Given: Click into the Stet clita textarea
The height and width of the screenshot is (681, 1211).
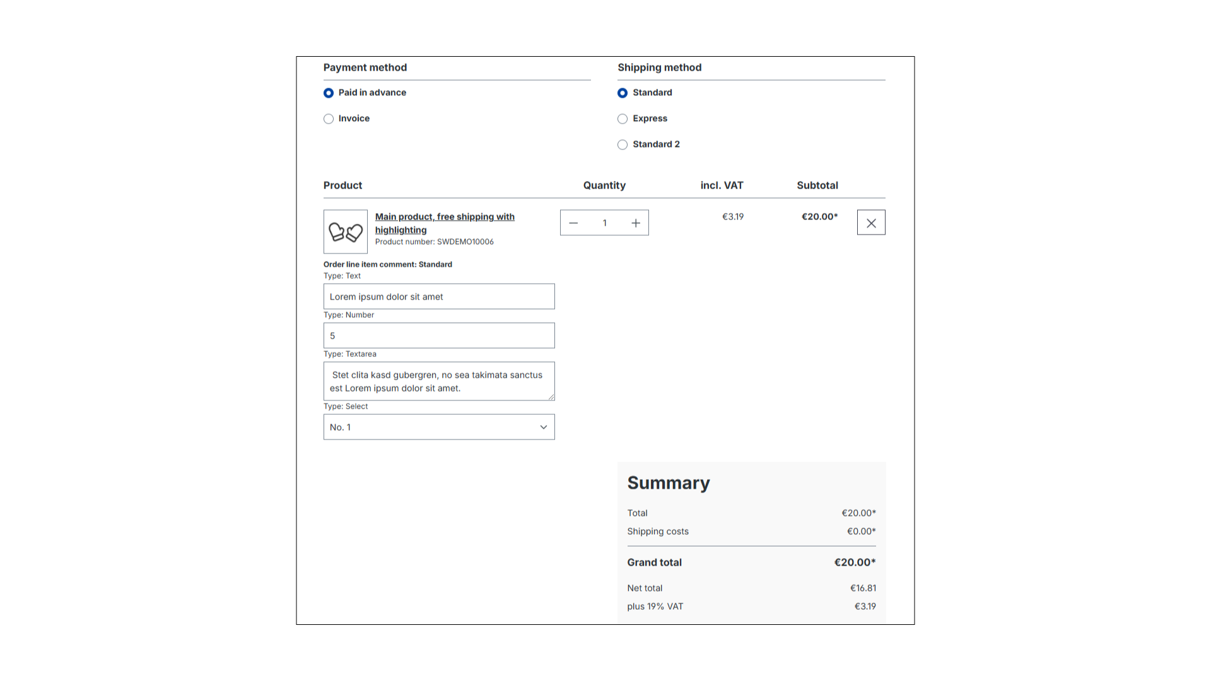Looking at the screenshot, I should (439, 381).
